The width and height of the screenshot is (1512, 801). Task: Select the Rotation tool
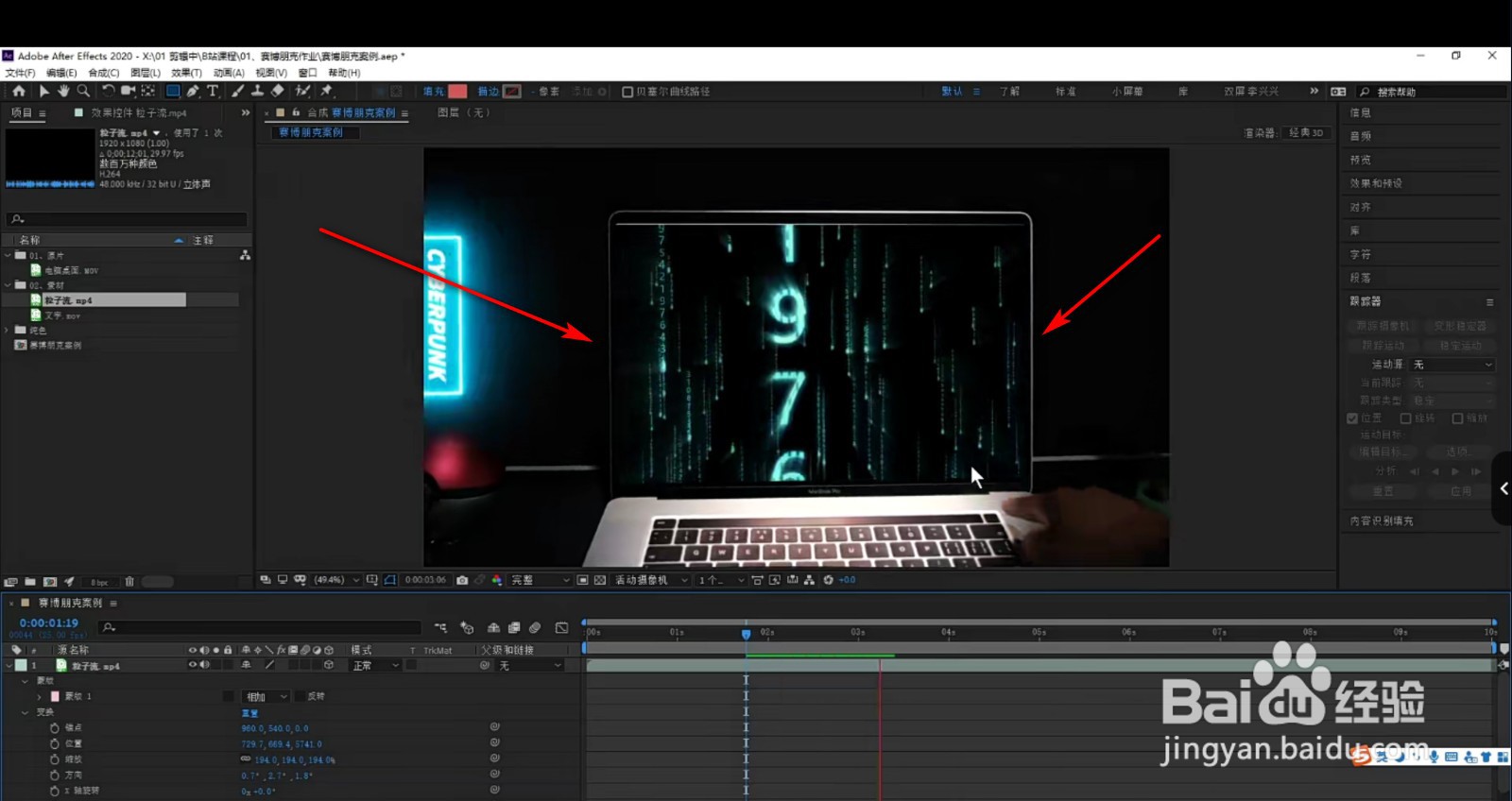point(108,91)
